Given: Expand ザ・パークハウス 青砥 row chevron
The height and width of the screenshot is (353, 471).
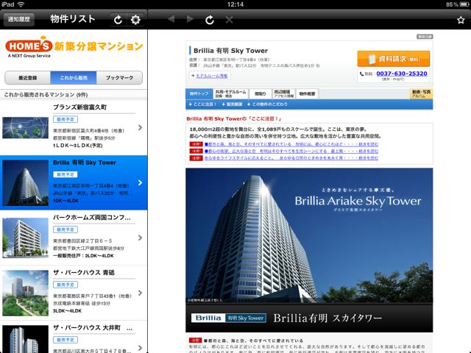Looking at the screenshot, I should pyautogui.click(x=140, y=293).
